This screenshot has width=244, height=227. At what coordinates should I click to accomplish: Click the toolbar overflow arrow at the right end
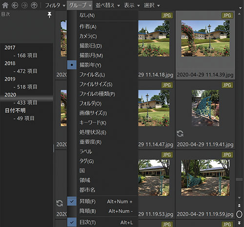[x=240, y=8]
